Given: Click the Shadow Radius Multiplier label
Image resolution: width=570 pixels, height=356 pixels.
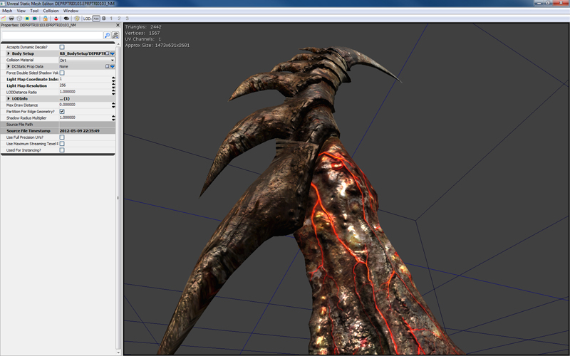Looking at the screenshot, I should pyautogui.click(x=26, y=118).
